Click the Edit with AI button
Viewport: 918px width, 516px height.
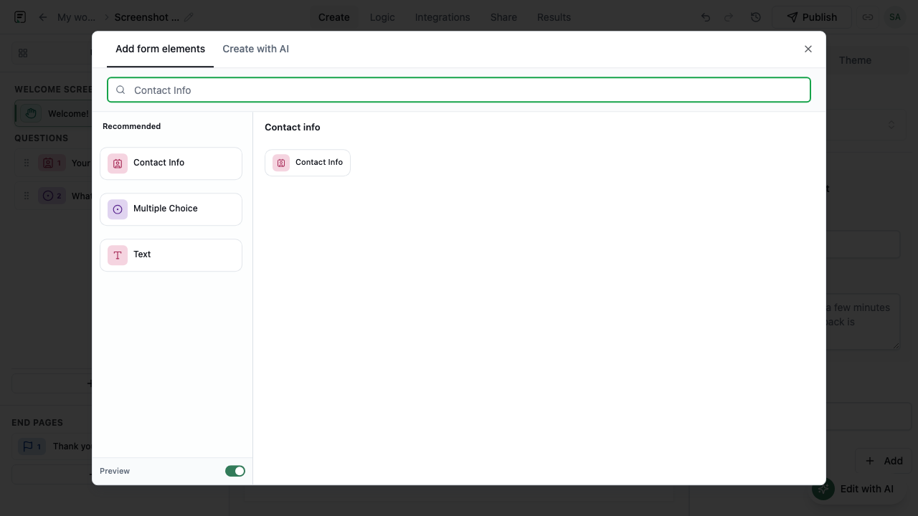(855, 489)
